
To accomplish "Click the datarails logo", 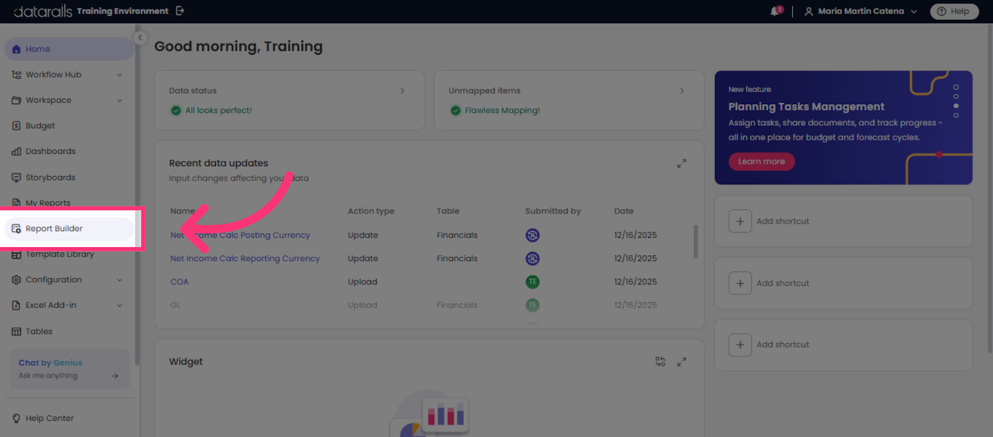I will 43,11.
